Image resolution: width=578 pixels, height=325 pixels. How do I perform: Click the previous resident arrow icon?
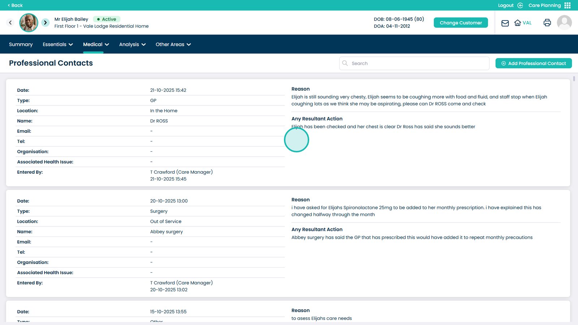point(10,23)
